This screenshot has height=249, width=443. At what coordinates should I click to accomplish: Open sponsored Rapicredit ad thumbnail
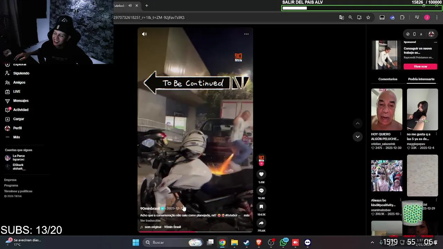pos(387,55)
